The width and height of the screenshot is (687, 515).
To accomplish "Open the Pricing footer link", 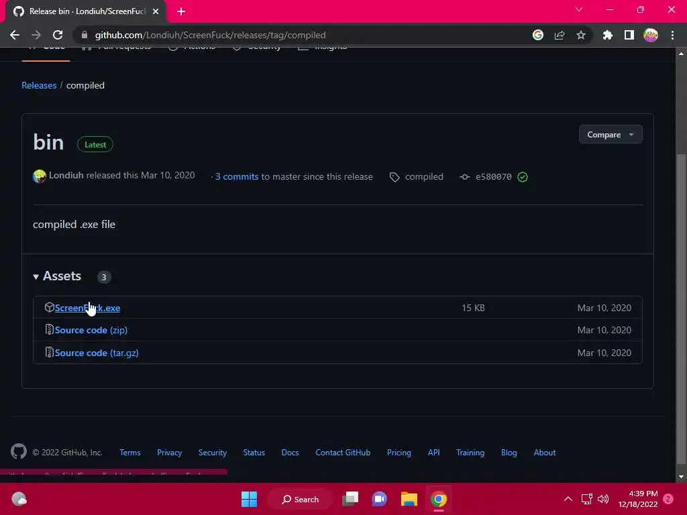I will 399,453.
